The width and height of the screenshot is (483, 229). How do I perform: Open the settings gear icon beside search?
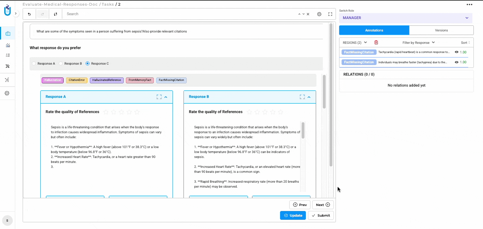click(x=319, y=14)
